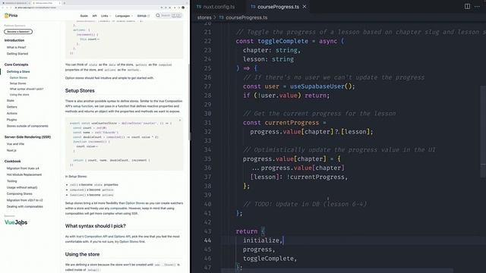Image resolution: width=486 pixels, height=273 pixels.
Task: Open the courseProgress.ts breadcrumb item
Action: (246, 17)
